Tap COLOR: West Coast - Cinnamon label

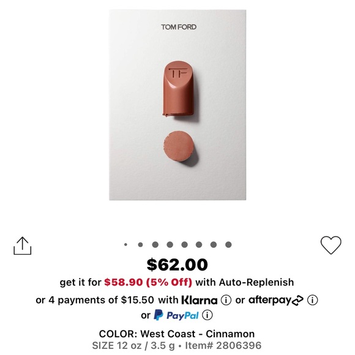177,334
